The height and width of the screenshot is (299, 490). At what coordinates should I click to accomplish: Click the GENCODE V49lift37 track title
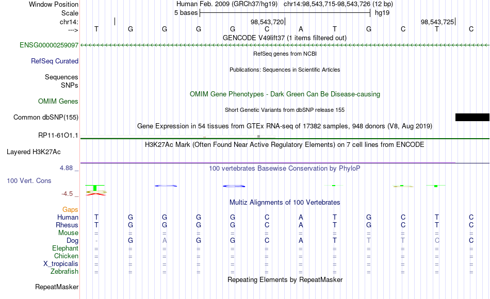[x=284, y=38]
